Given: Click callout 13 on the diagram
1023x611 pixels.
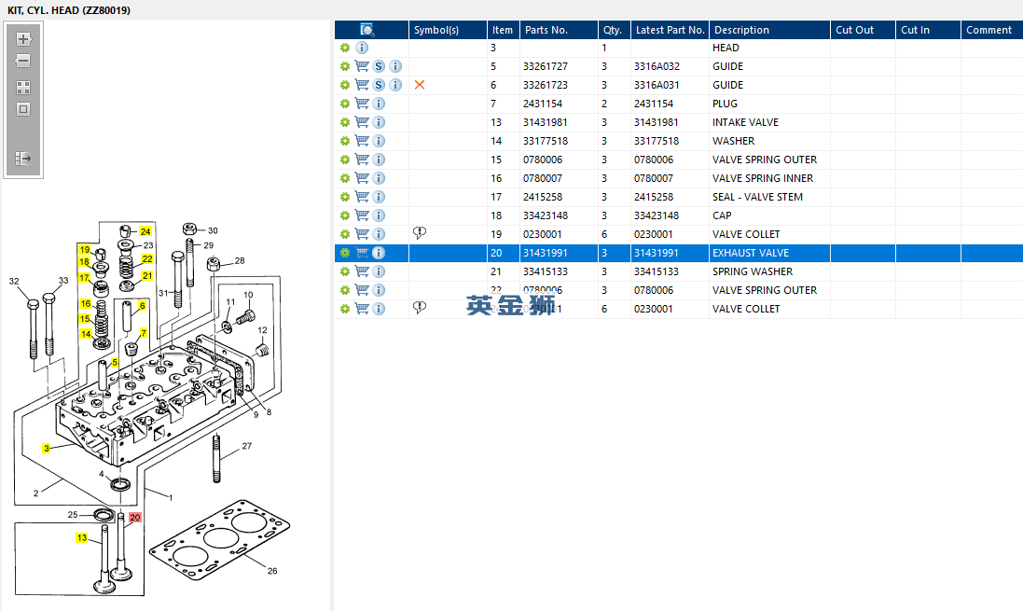Looking at the screenshot, I should coord(81,538).
